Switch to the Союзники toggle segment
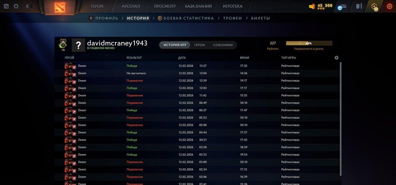This screenshot has width=396, height=185. (x=223, y=45)
